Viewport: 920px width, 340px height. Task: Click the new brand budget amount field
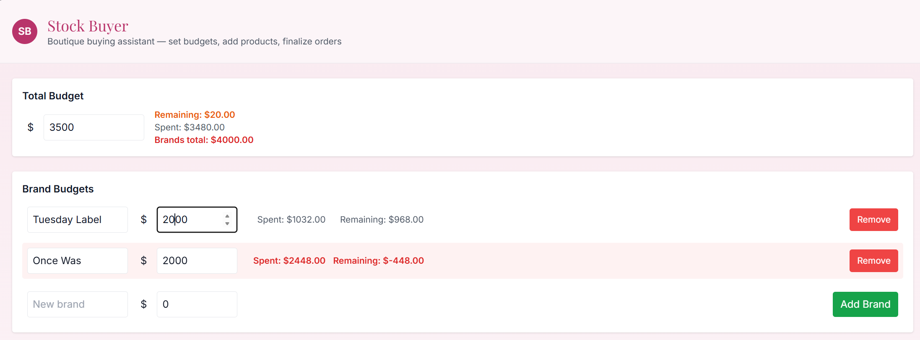[197, 304]
